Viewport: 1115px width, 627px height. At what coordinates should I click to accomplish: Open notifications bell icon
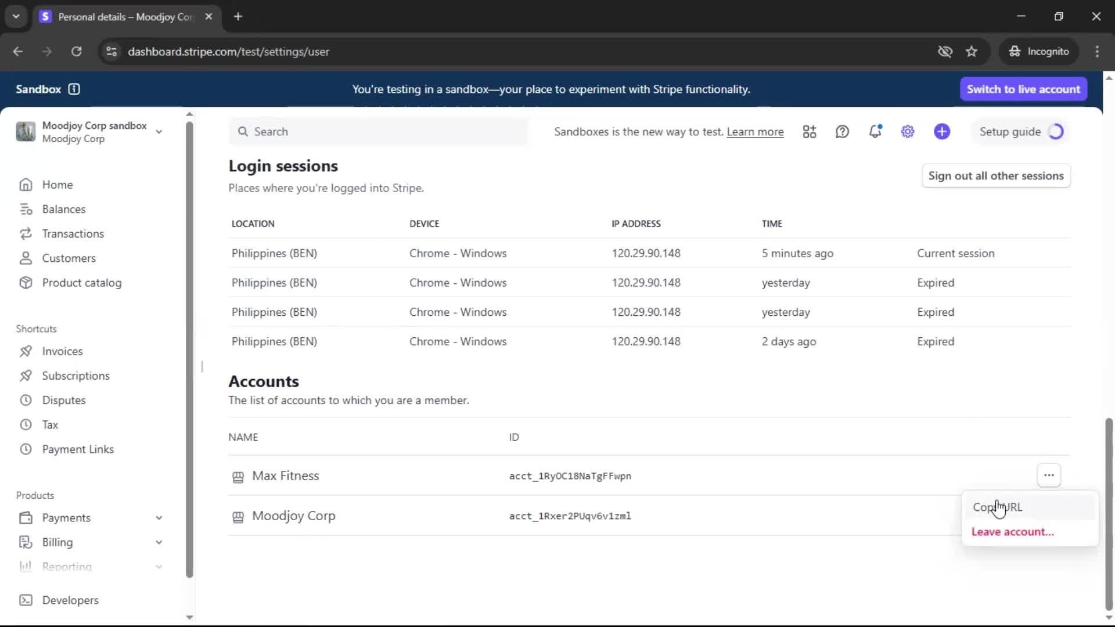tap(875, 132)
